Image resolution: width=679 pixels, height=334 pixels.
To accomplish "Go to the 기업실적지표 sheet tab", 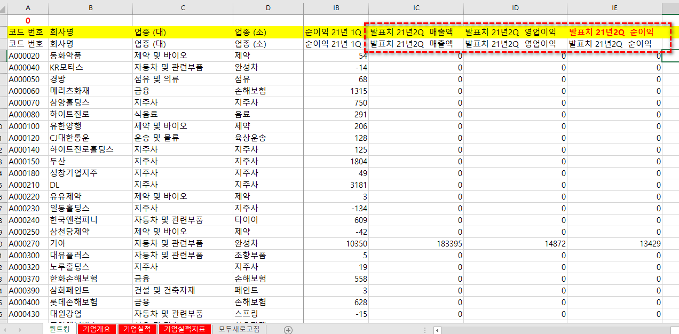I will coord(185,329).
